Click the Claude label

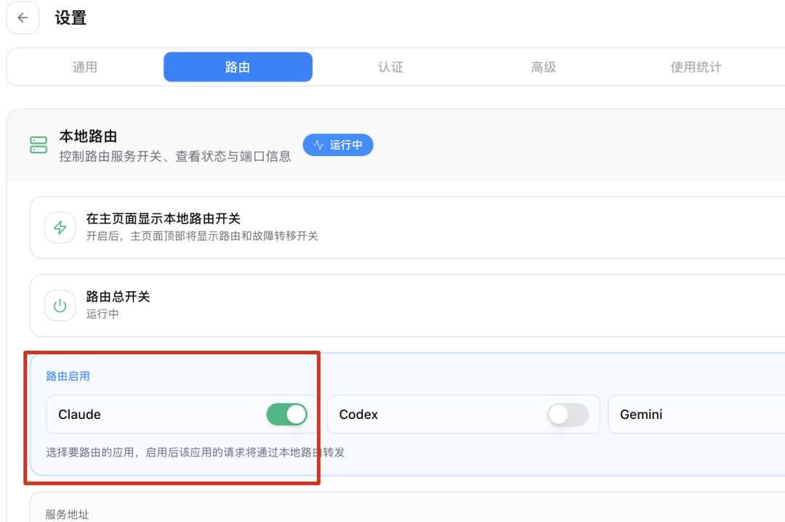click(x=80, y=415)
